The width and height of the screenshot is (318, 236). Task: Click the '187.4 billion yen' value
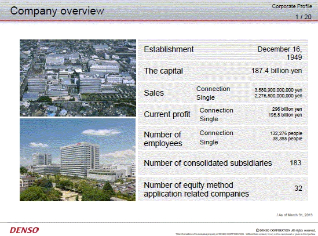tap(277, 71)
